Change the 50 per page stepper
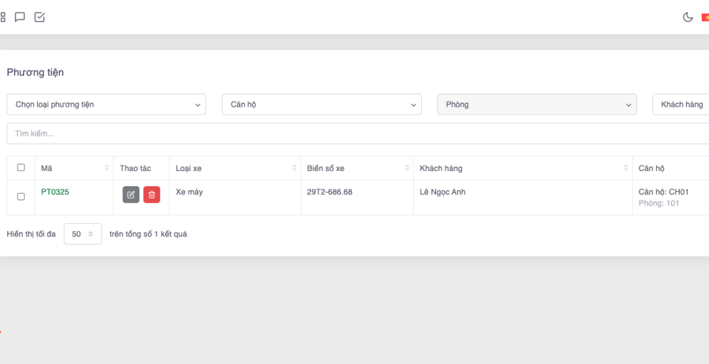Viewport: 709px width, 364px height. tap(82, 234)
